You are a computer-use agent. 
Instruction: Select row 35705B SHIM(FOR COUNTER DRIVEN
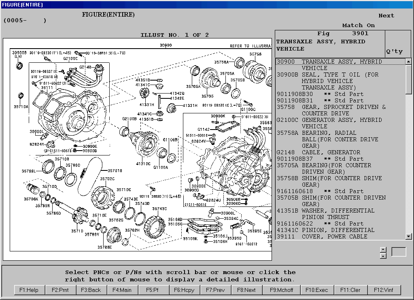click(341, 201)
